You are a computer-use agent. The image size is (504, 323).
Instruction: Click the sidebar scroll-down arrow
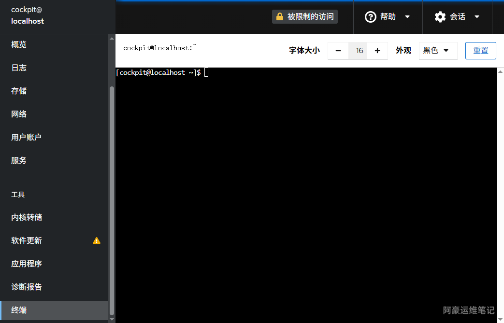[x=112, y=319]
